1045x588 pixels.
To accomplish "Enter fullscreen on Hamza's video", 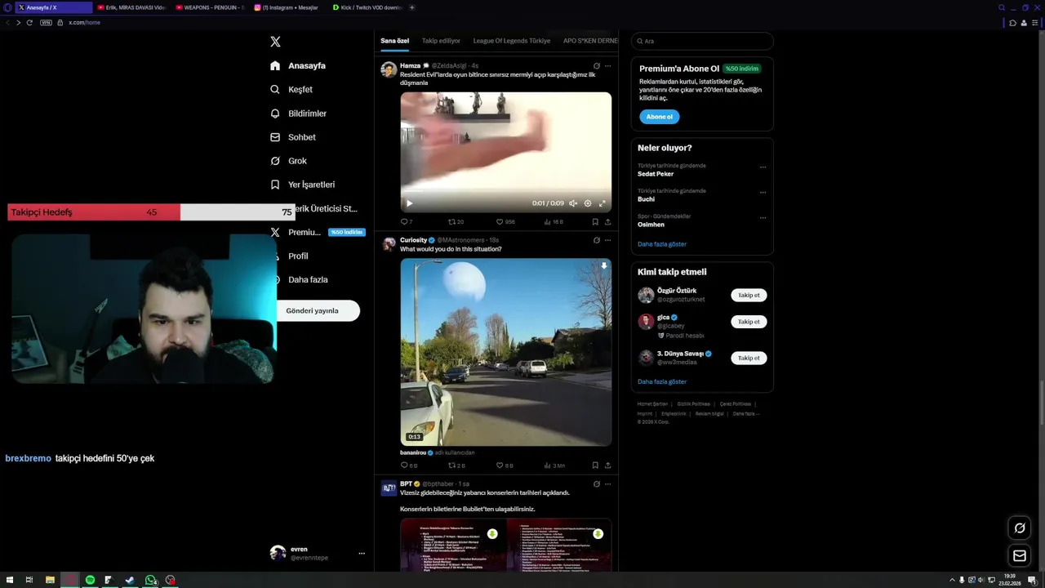I will coord(603,203).
